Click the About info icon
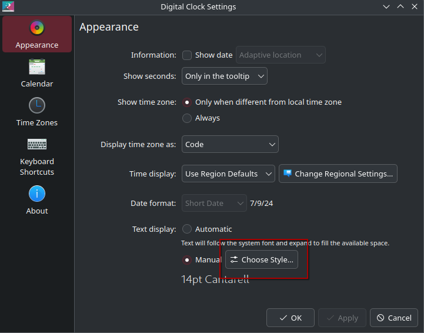This screenshot has height=333, width=424. pyautogui.click(x=37, y=194)
